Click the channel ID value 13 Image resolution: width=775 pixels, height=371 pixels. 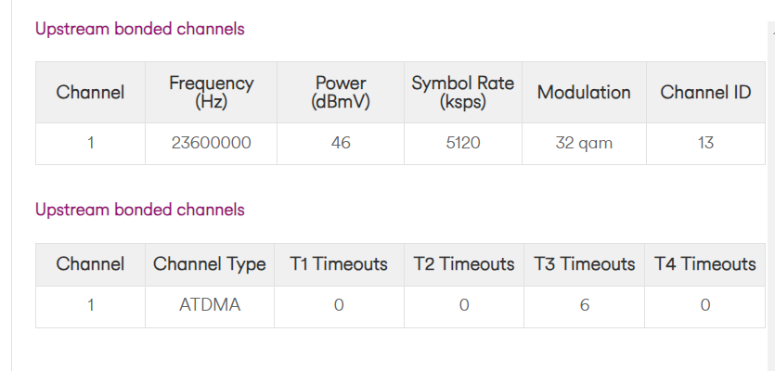coord(705,143)
